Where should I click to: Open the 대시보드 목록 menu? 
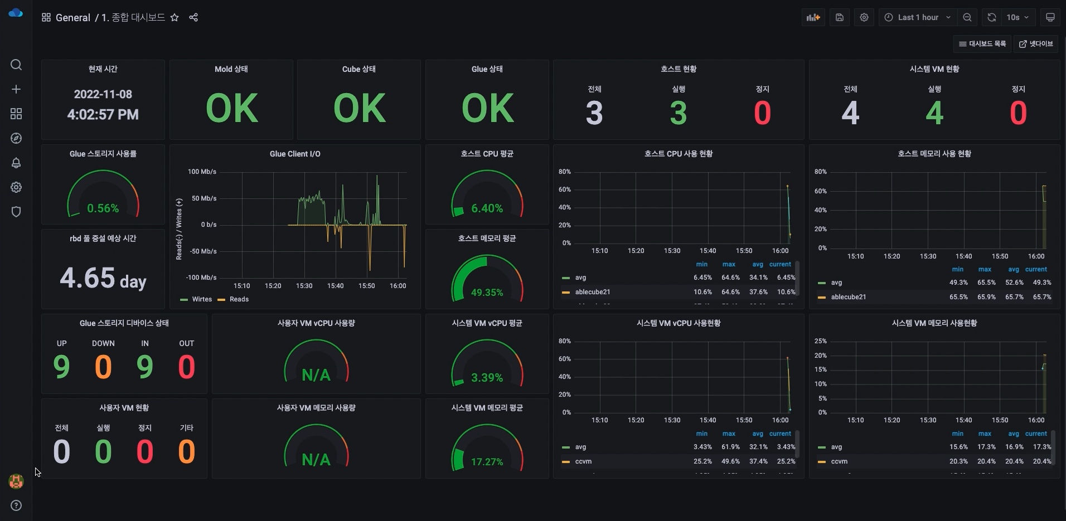point(982,44)
